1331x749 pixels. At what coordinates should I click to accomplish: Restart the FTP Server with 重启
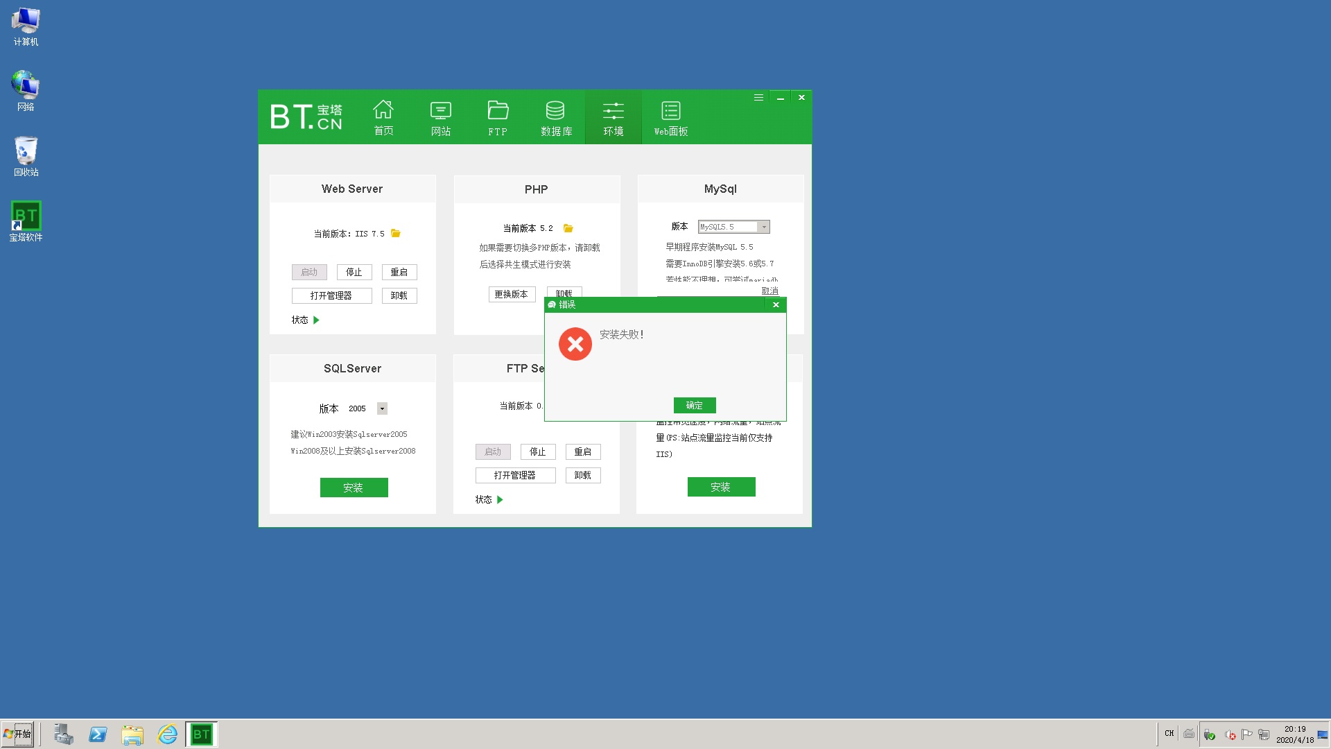coord(583,451)
